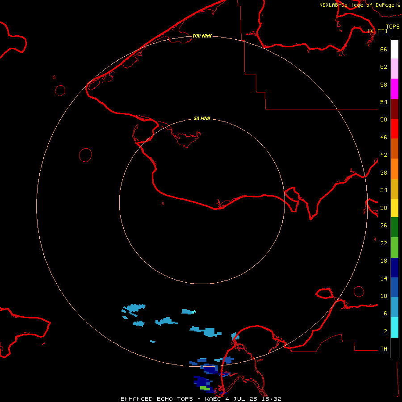Click the "22" legend value
402x402 pixels.
tap(384, 243)
